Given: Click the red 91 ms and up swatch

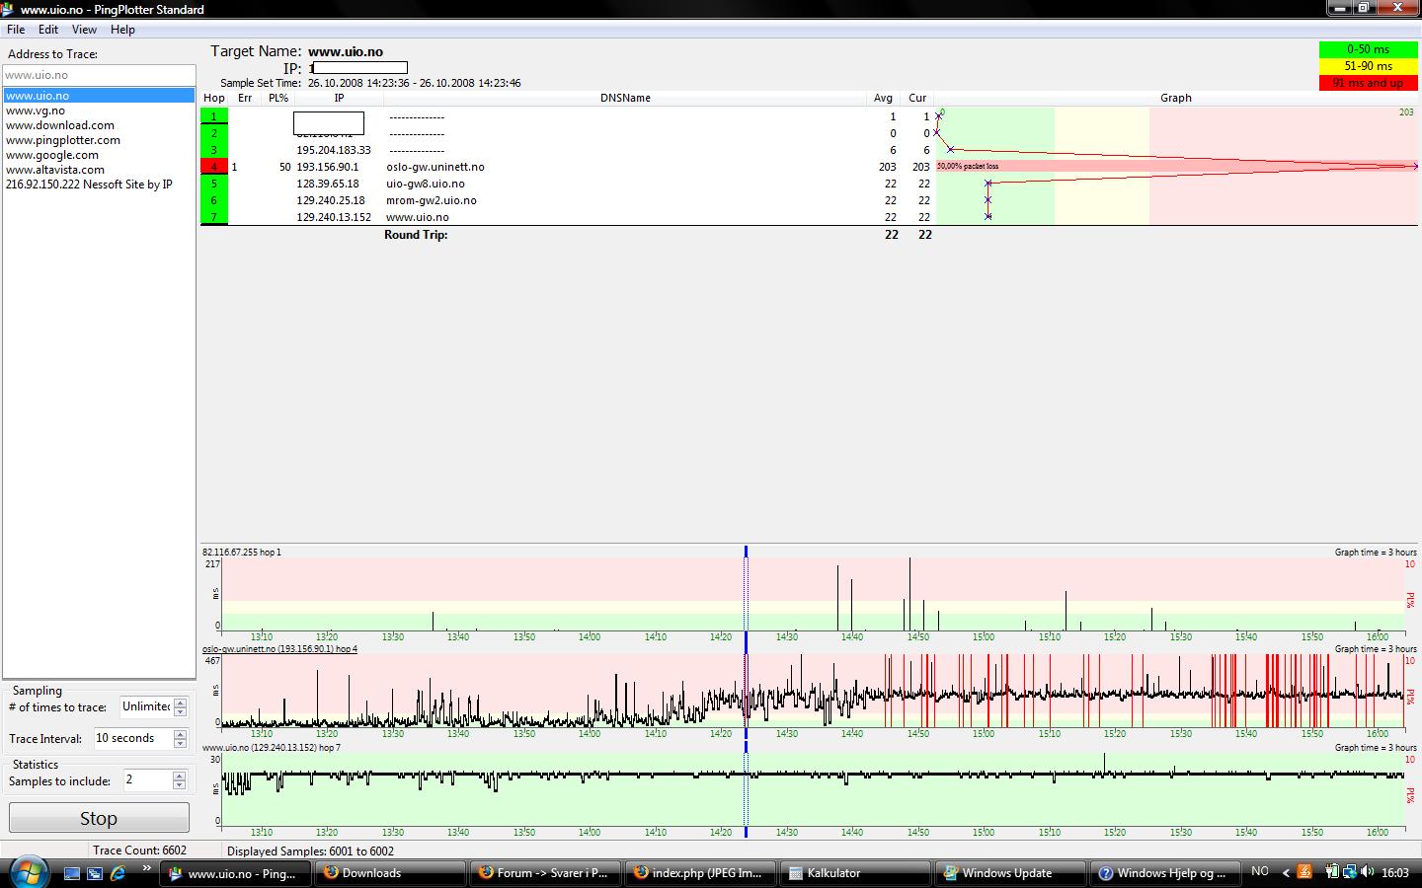Looking at the screenshot, I should pos(1368,83).
